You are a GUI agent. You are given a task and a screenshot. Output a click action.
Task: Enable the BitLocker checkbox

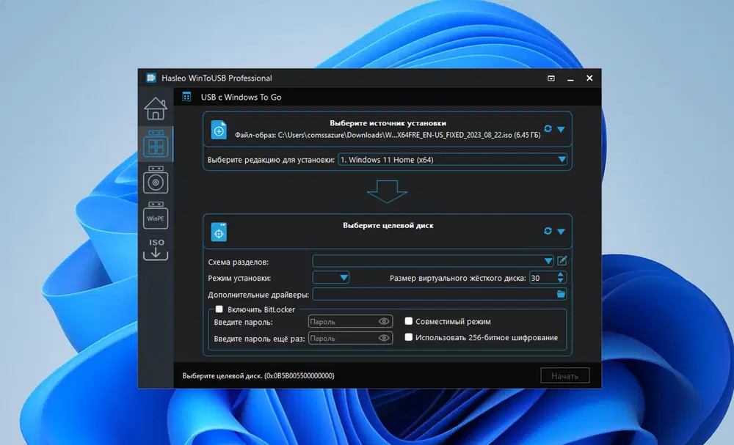[219, 309]
